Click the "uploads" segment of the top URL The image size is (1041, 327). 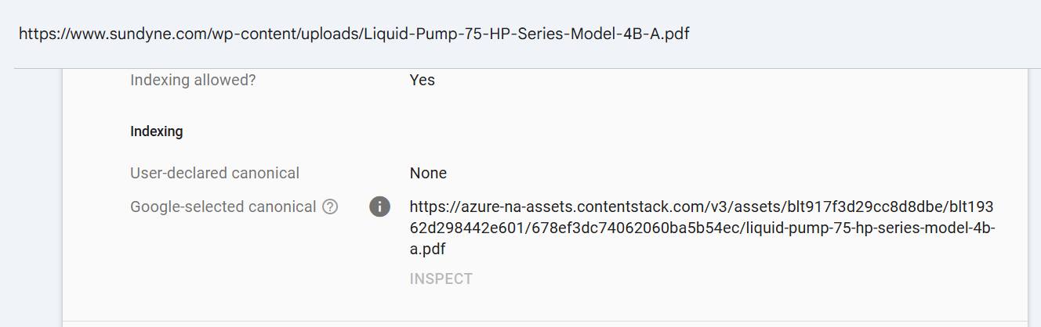pos(330,34)
